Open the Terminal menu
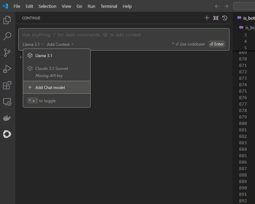 [109, 6]
